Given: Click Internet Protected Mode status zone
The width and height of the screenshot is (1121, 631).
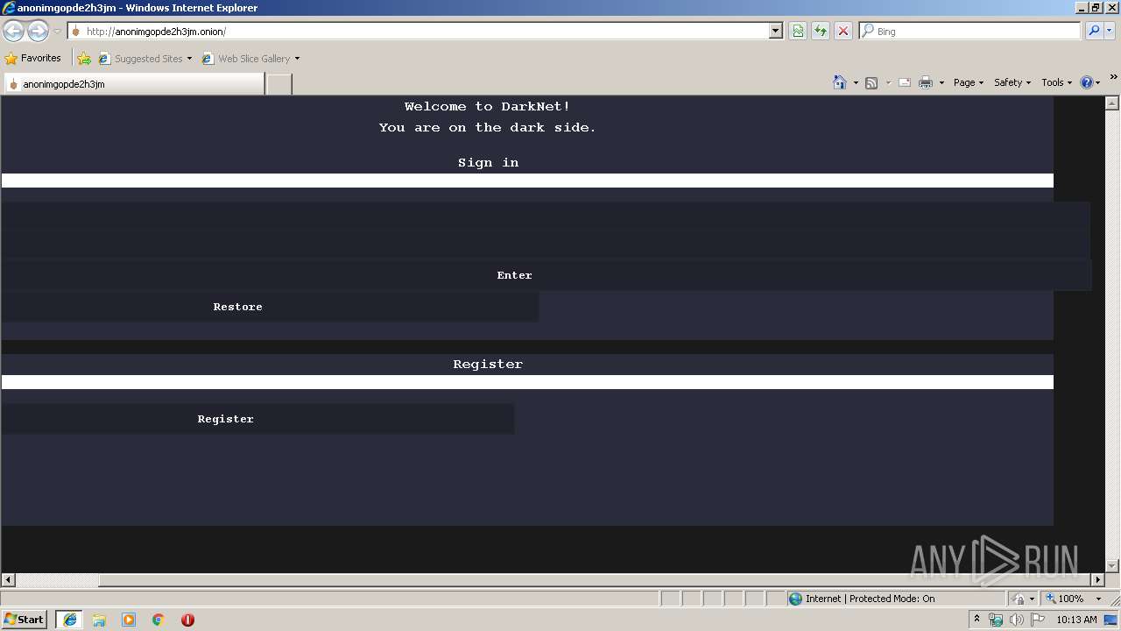Looking at the screenshot, I should click(x=895, y=599).
